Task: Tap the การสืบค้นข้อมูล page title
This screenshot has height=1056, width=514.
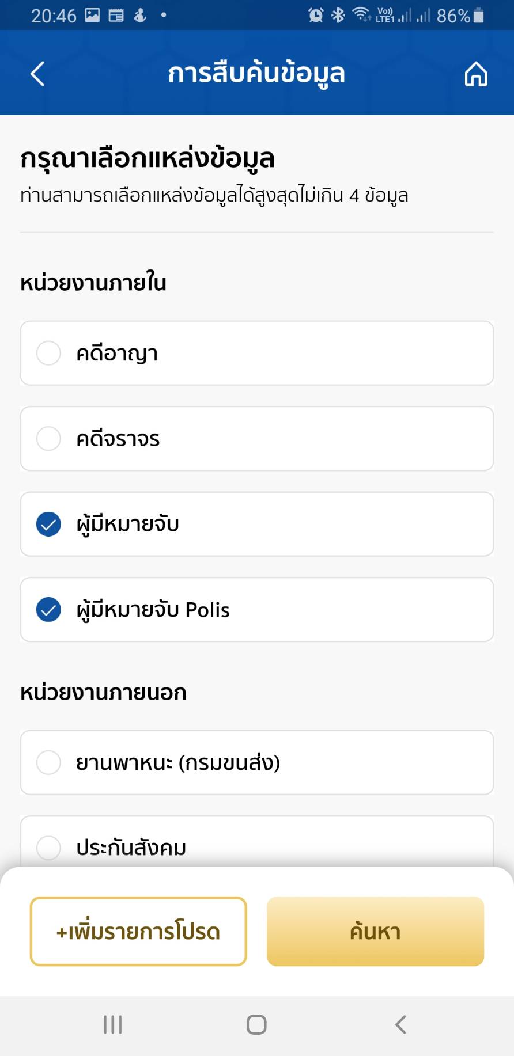Action: pyautogui.click(x=256, y=74)
